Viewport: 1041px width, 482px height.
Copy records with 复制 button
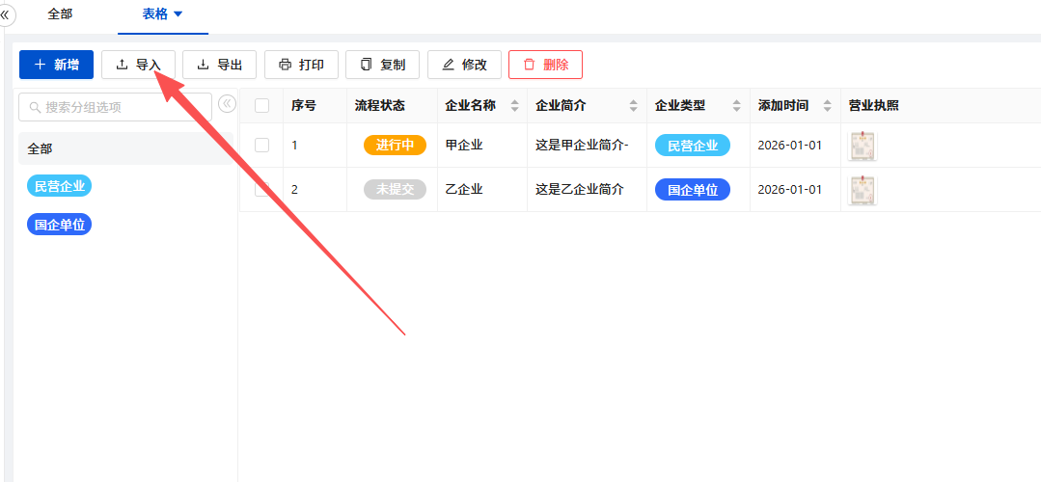coord(382,65)
